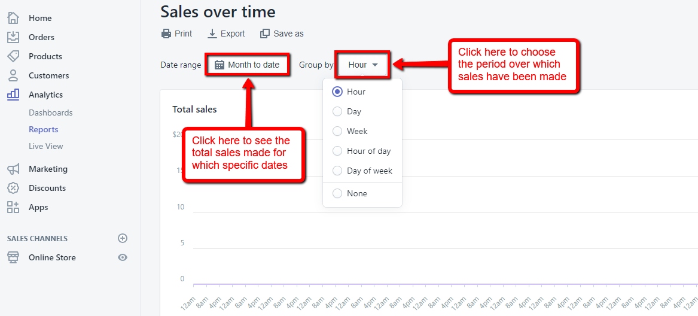Go to Dashboards under Analytics
Image resolution: width=698 pixels, height=316 pixels.
point(50,113)
